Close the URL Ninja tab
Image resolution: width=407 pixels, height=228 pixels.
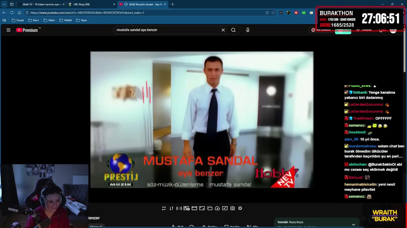tap(114, 4)
